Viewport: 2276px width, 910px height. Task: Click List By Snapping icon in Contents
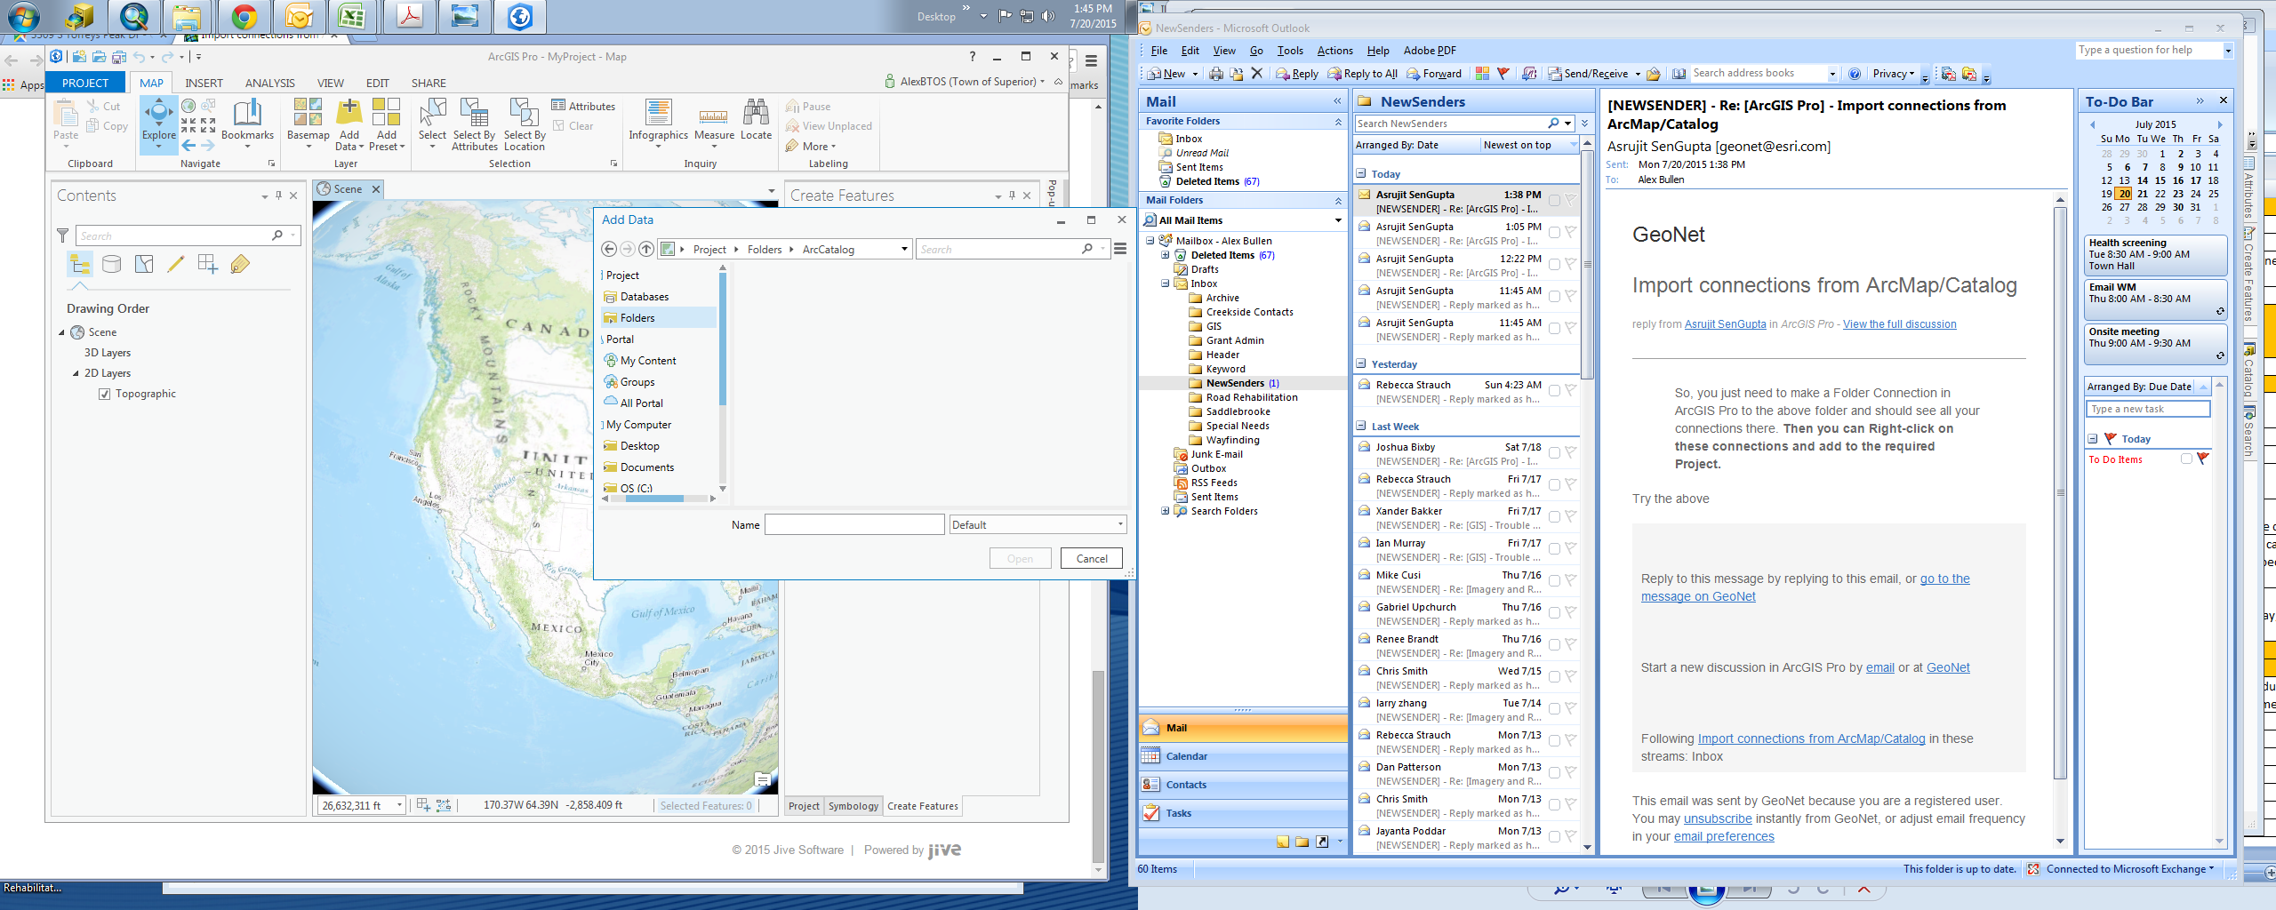pos(208,264)
